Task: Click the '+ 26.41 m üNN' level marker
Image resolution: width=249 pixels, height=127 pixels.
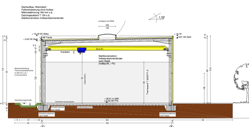Action: 112,98
